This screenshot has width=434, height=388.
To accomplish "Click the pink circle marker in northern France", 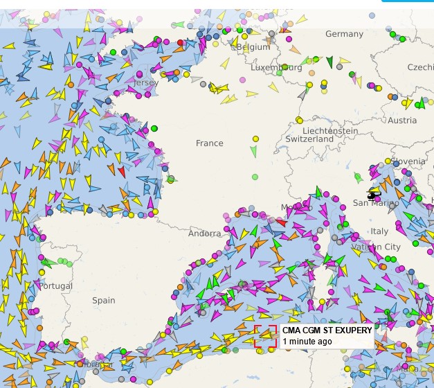I will [242, 80].
